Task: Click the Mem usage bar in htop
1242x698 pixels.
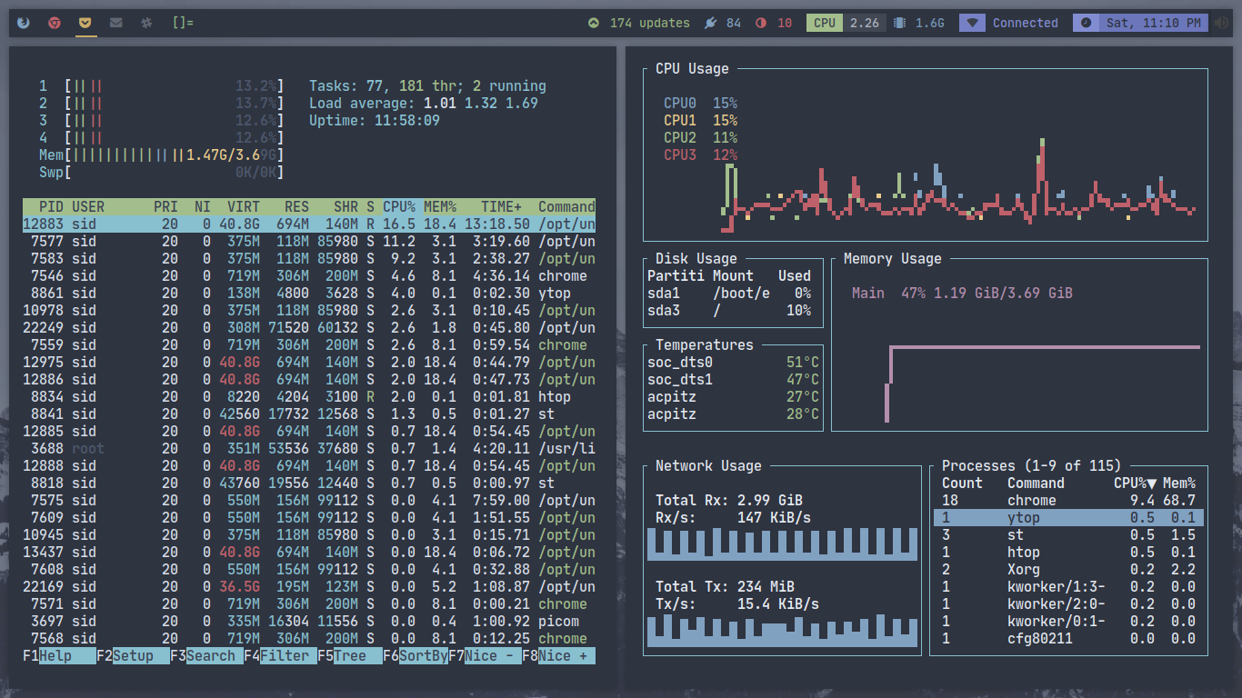Action: pos(173,155)
